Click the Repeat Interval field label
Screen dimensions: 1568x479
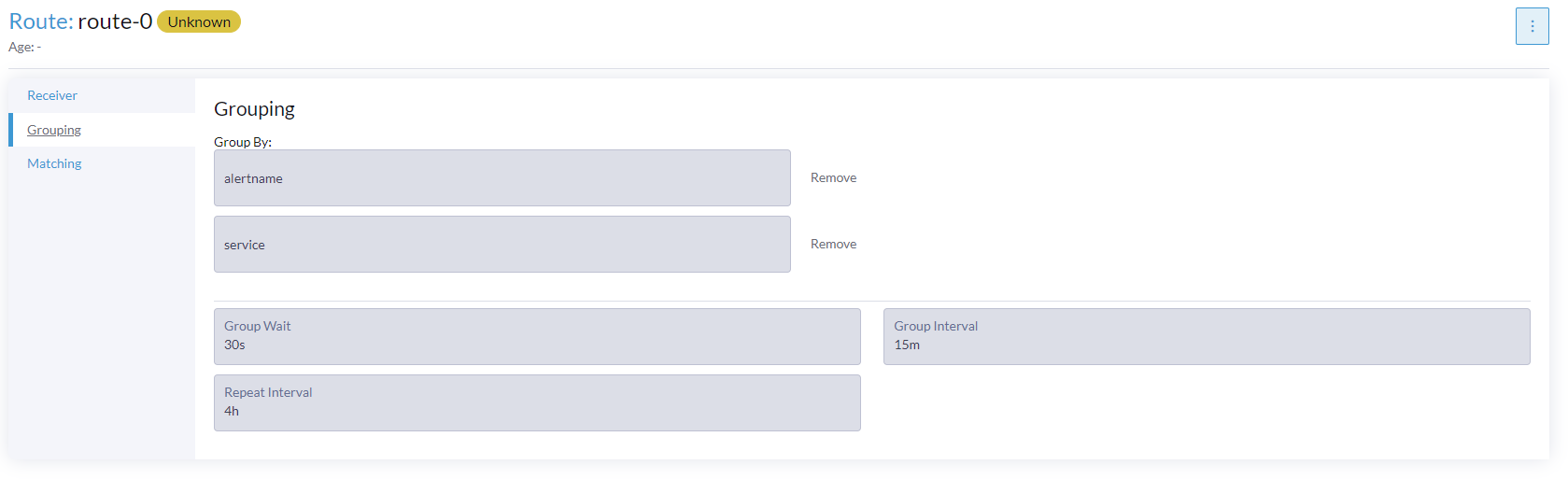click(x=268, y=392)
